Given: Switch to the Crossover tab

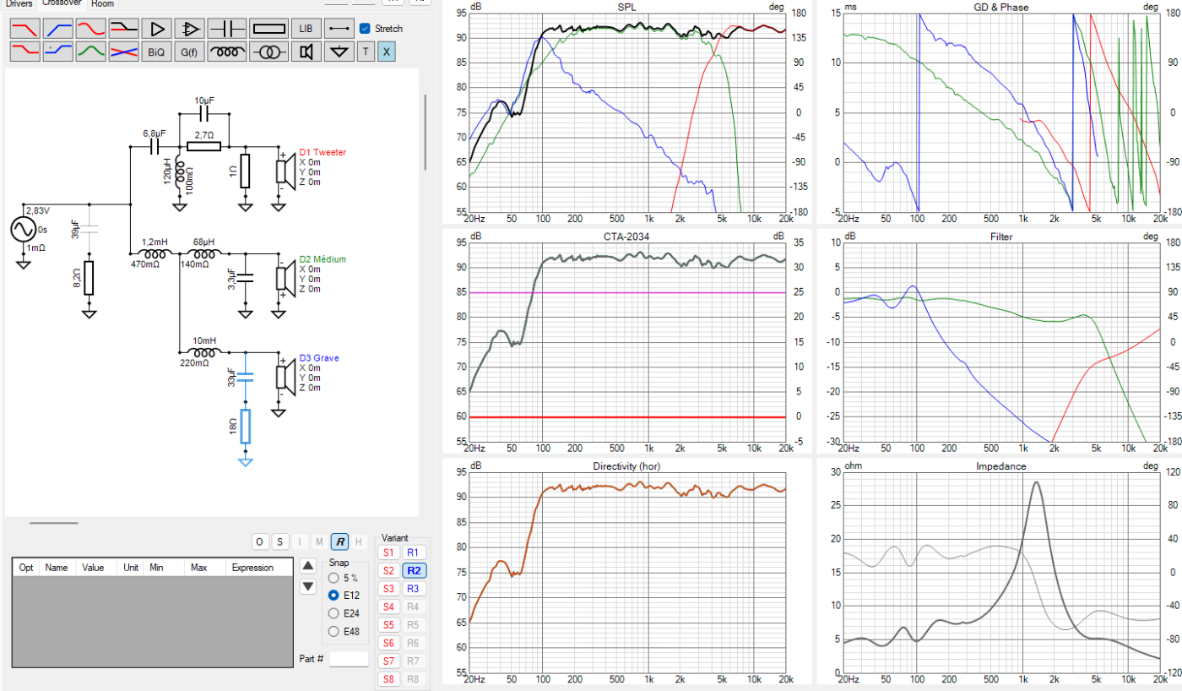Looking at the screenshot, I should pyautogui.click(x=62, y=3).
